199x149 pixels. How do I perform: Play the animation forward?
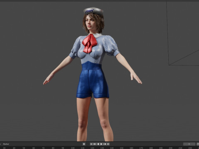[x=101, y=144]
